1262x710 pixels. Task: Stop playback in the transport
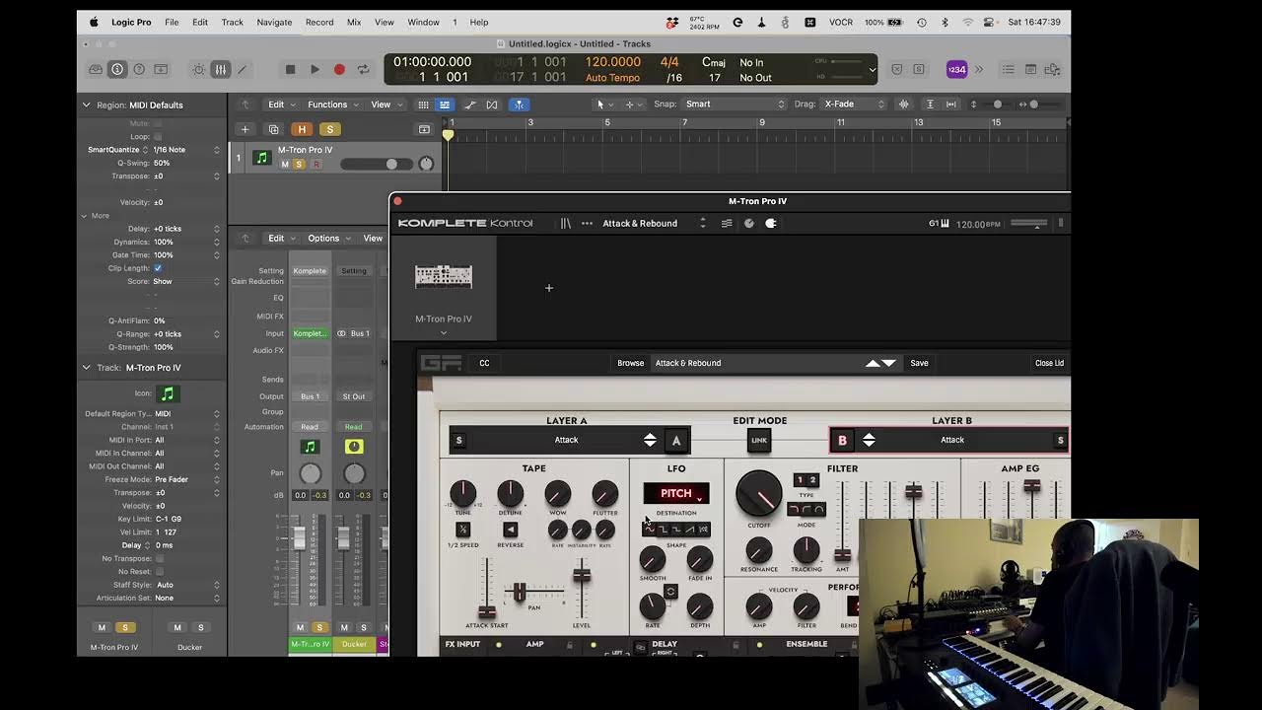click(x=290, y=69)
